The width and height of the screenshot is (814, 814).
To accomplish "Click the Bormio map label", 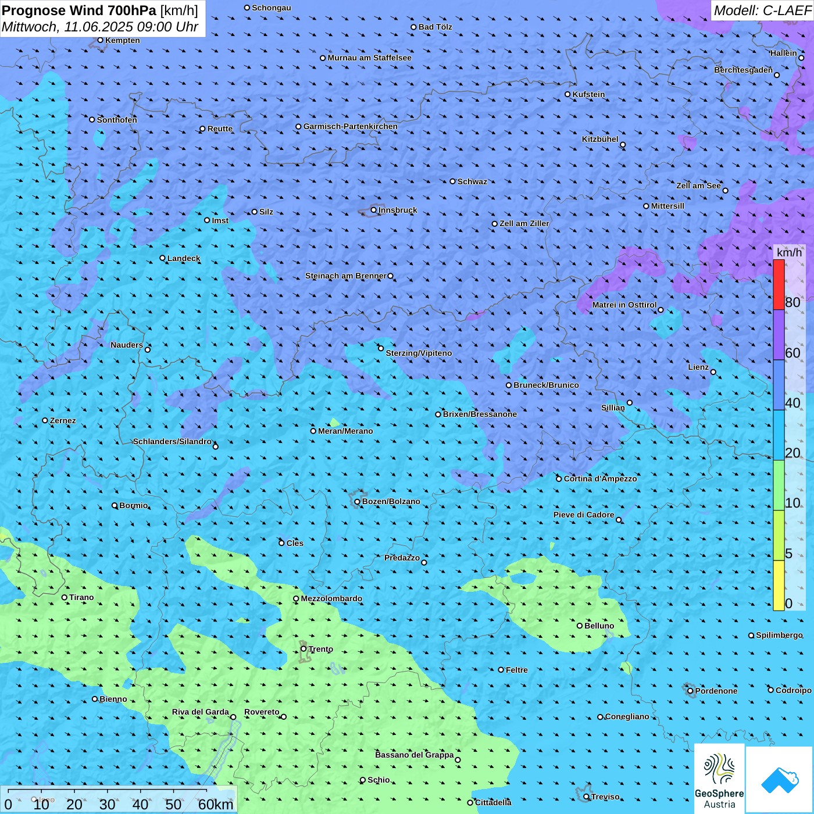I will 133,505.
